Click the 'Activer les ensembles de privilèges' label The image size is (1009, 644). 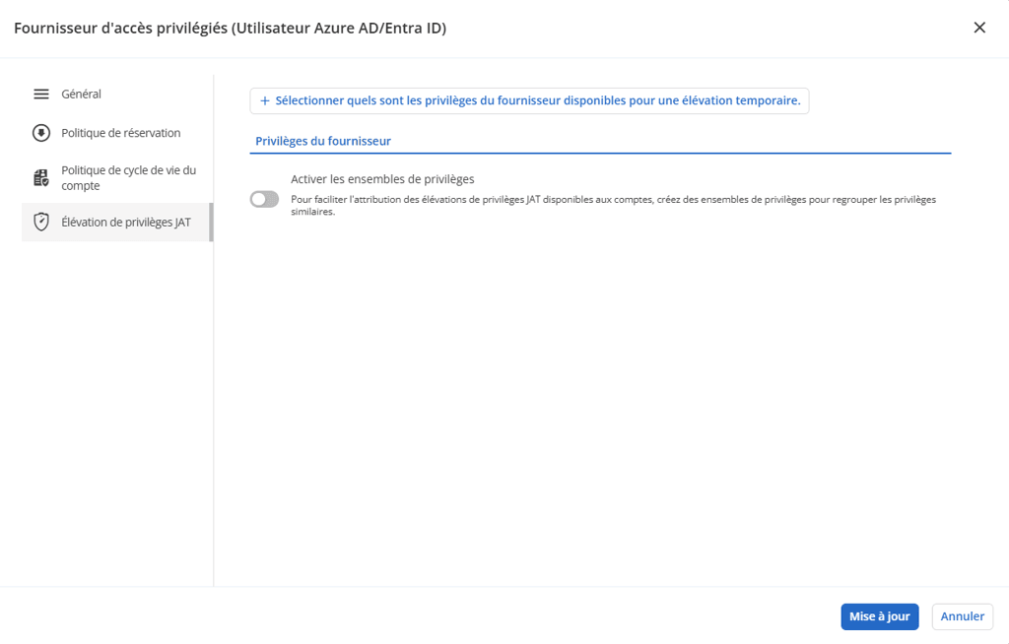coord(382,179)
